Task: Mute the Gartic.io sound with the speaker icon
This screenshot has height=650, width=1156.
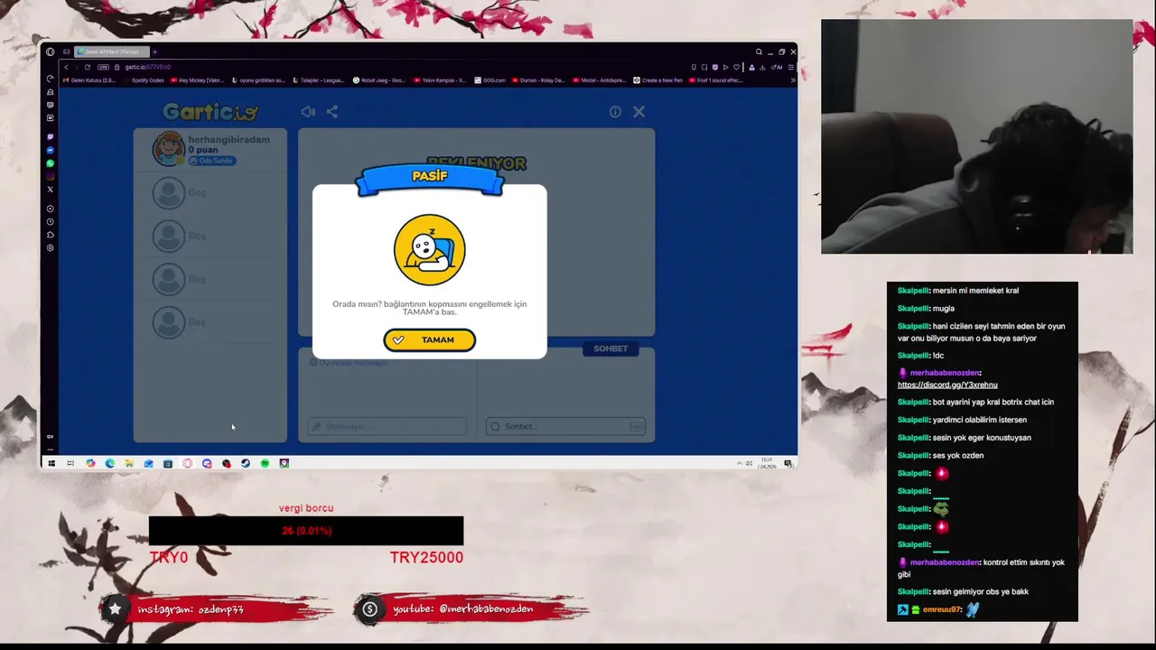Action: pyautogui.click(x=308, y=112)
